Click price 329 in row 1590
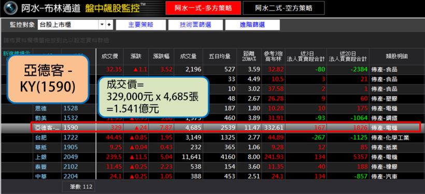The image size is (425, 194). point(117,128)
